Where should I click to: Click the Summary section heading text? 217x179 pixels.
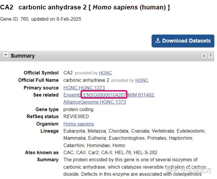[x=23, y=56]
